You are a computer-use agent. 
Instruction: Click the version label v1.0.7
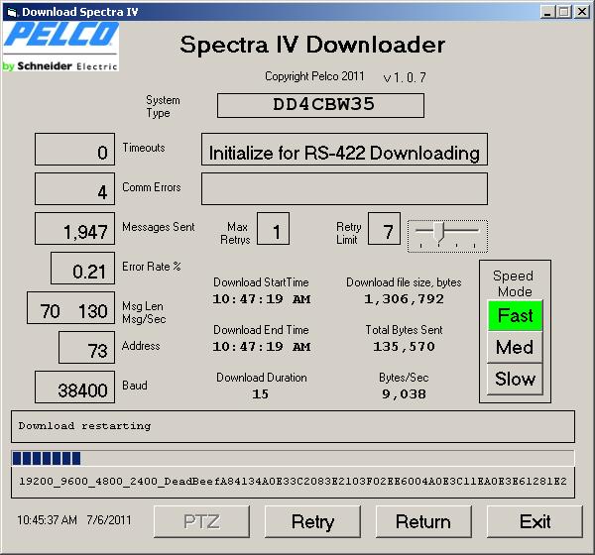(405, 77)
